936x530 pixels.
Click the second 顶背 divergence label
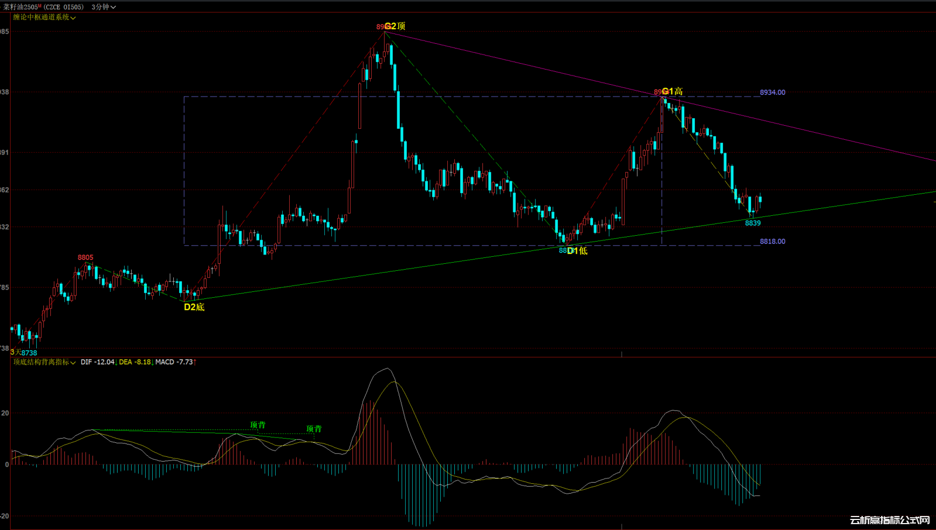pos(314,429)
